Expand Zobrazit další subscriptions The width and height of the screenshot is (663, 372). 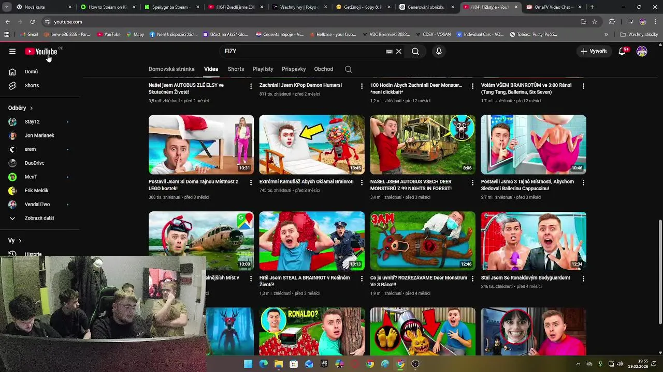pyautogui.click(x=39, y=218)
